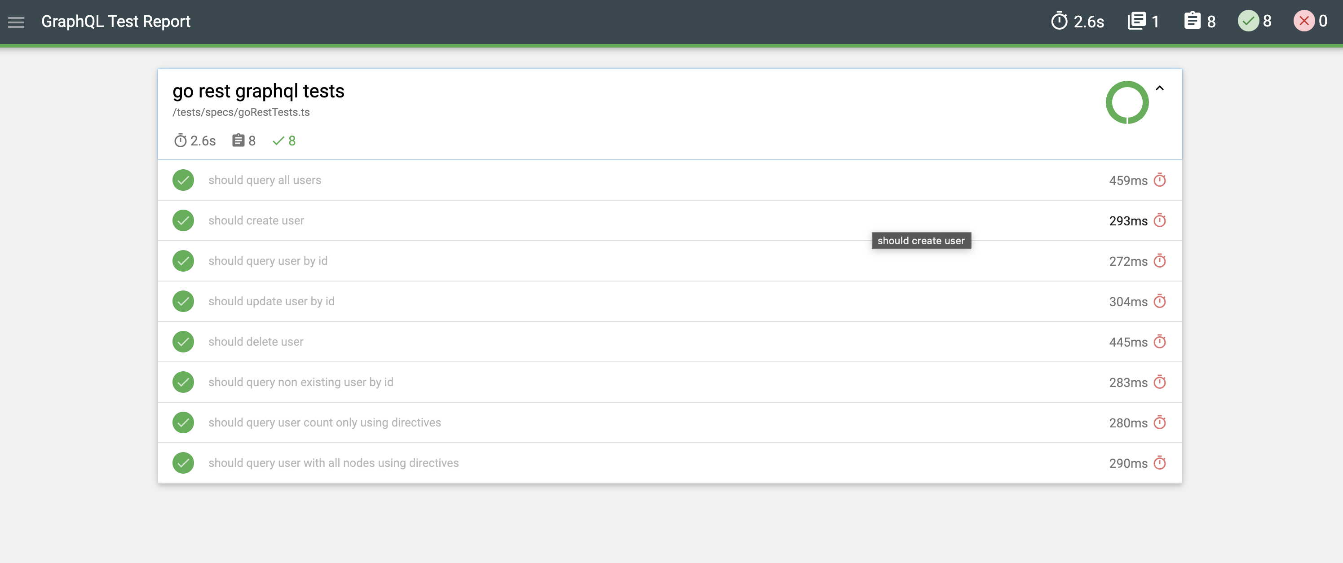The width and height of the screenshot is (1343, 563).
Task: Click the suites count icon in header
Action: point(1136,21)
